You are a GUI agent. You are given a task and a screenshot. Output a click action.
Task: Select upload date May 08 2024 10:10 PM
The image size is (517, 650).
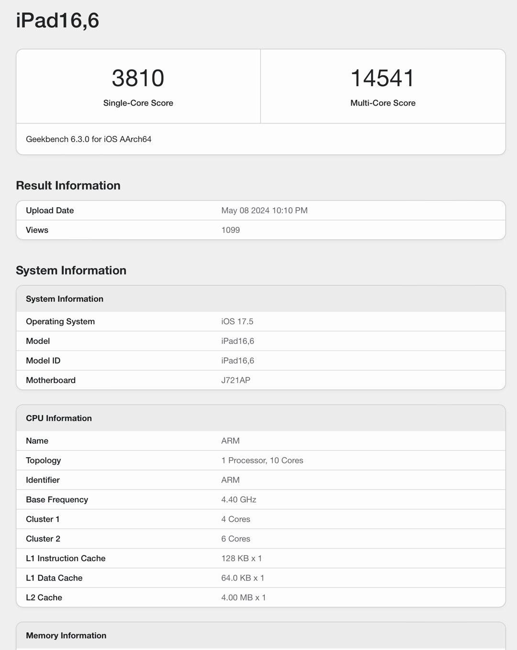click(x=264, y=210)
